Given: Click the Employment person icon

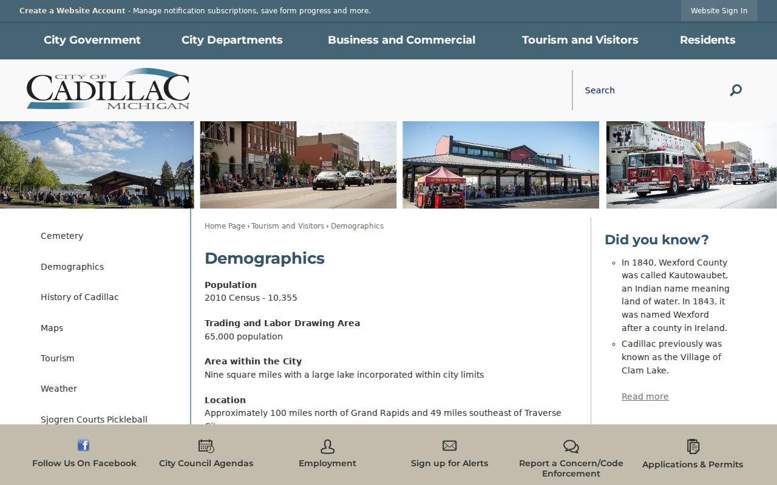Looking at the screenshot, I should (327, 446).
